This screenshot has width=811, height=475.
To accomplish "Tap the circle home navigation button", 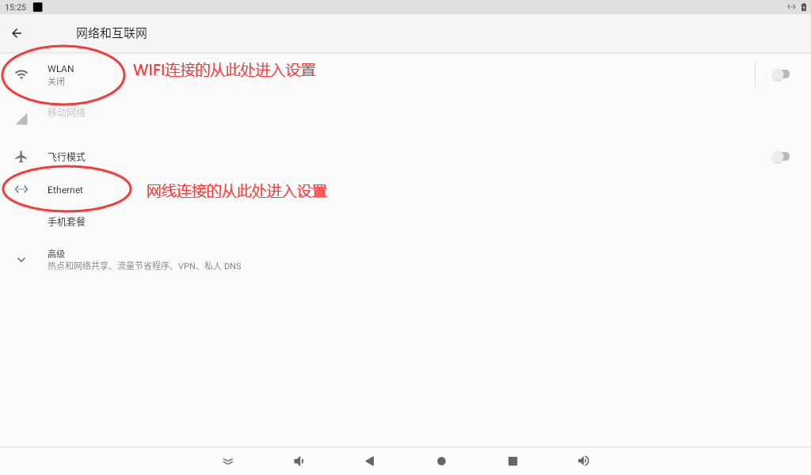I will tap(441, 461).
